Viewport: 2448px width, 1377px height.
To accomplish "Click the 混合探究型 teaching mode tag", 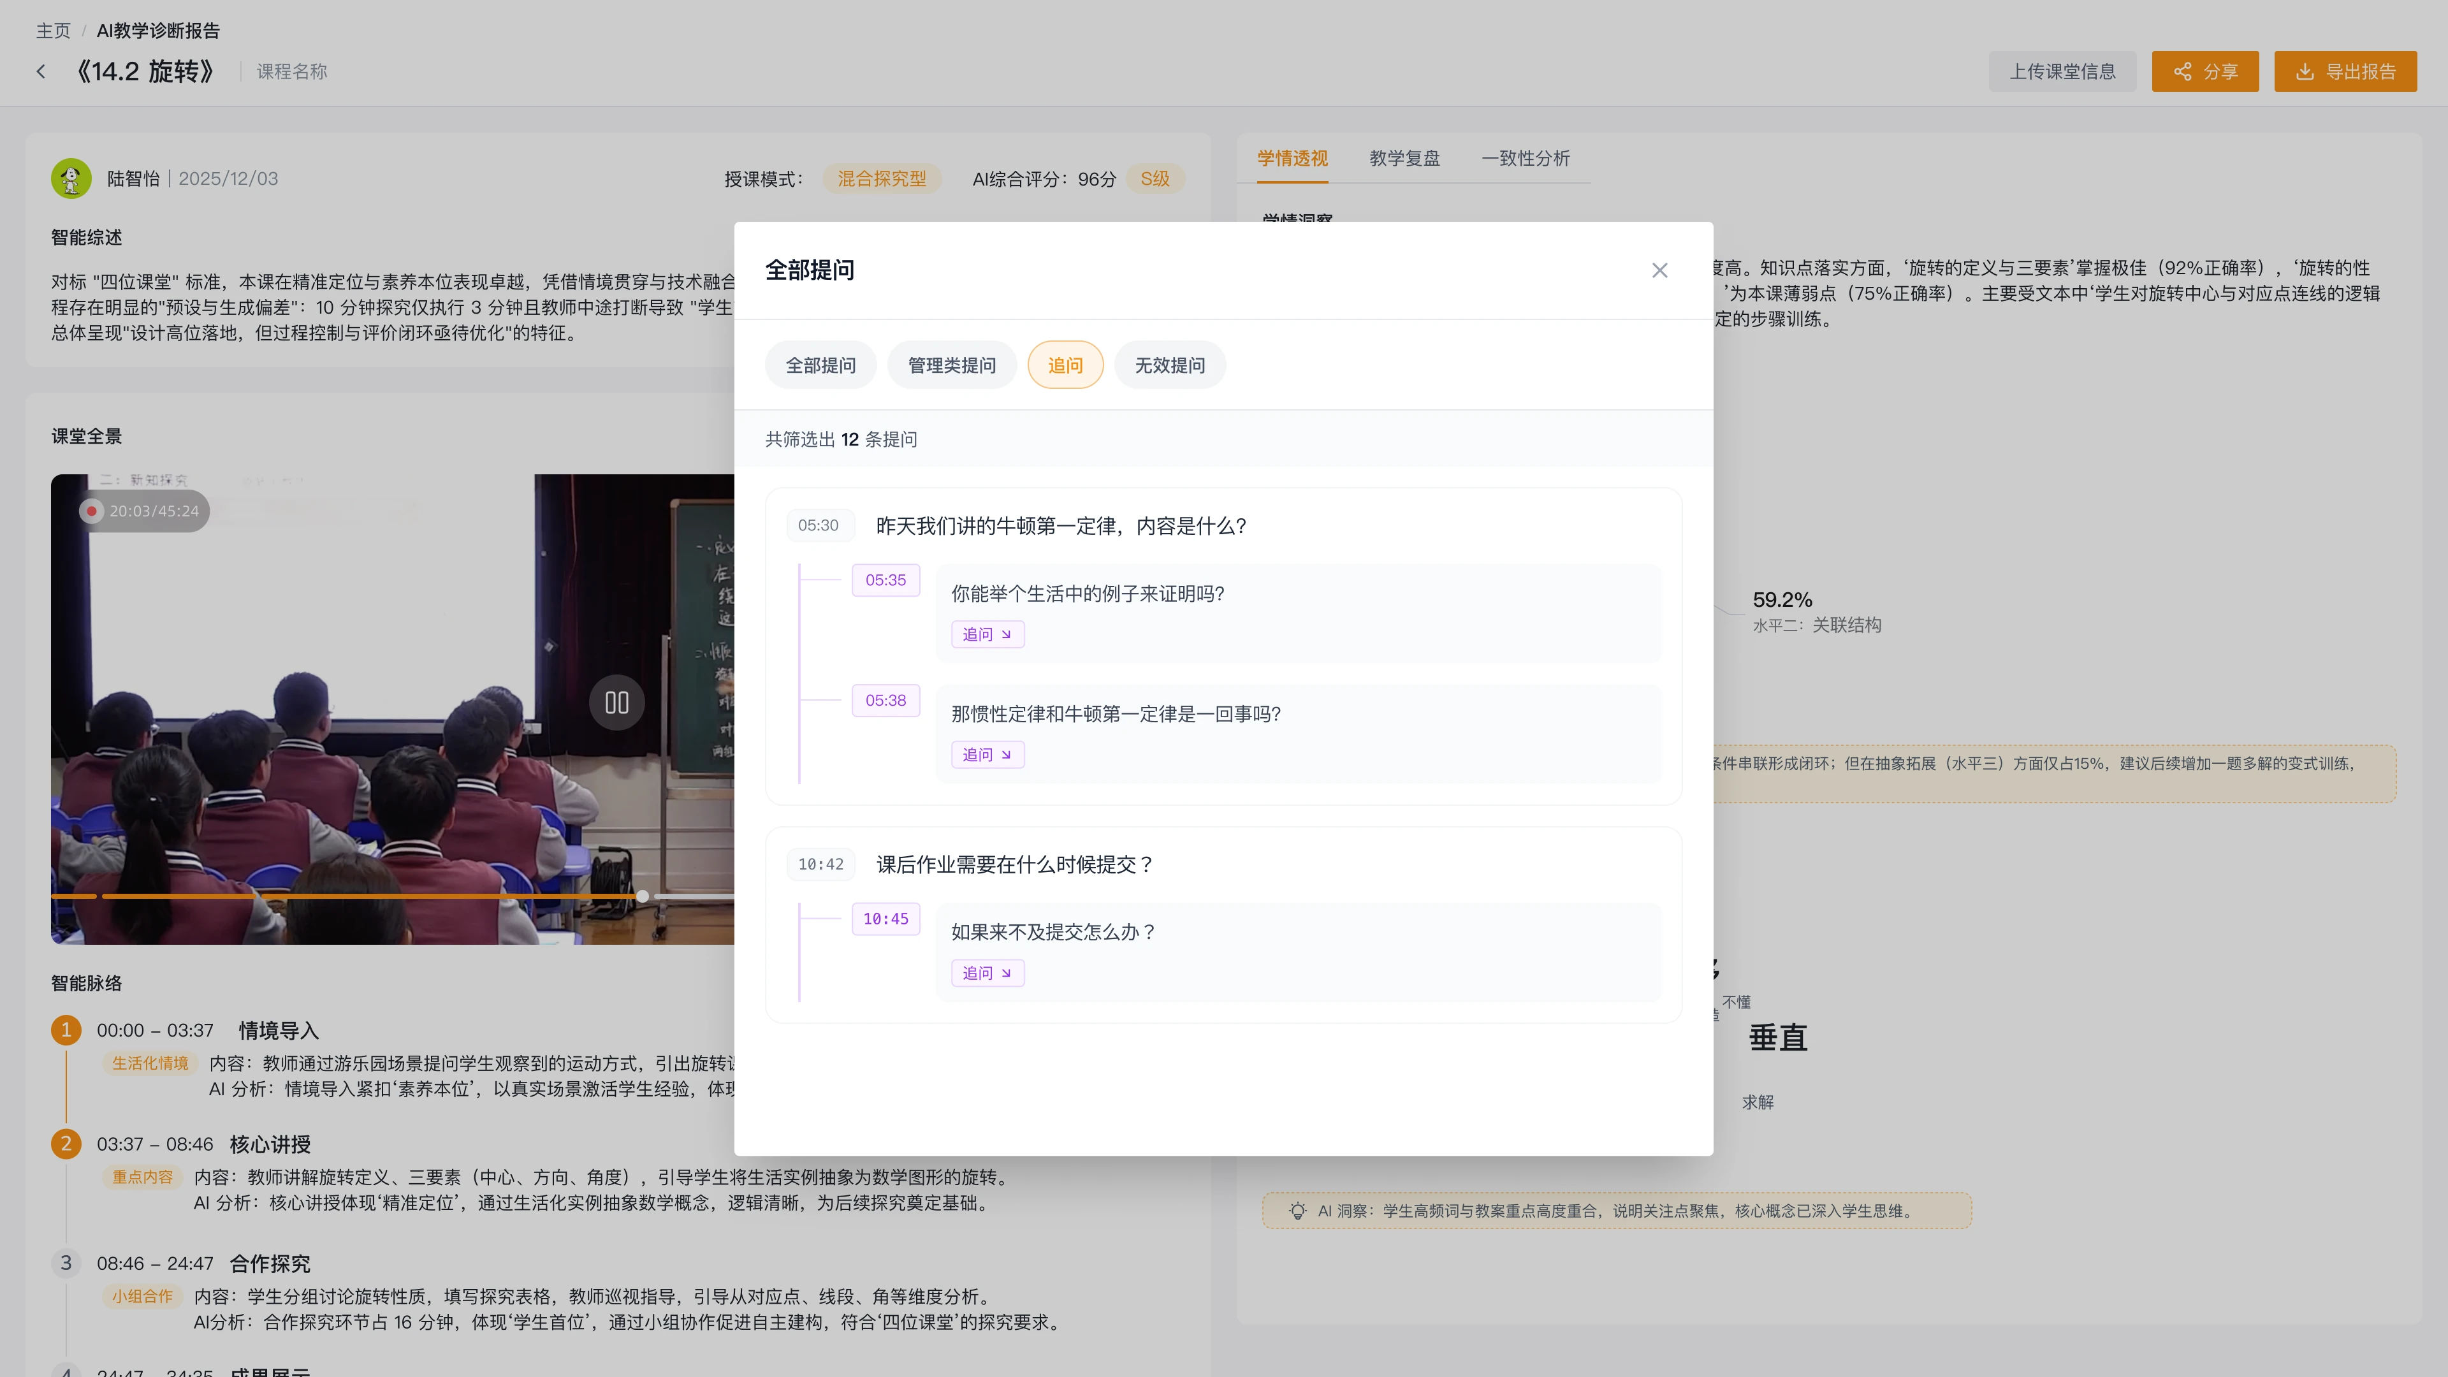I will coord(881,178).
